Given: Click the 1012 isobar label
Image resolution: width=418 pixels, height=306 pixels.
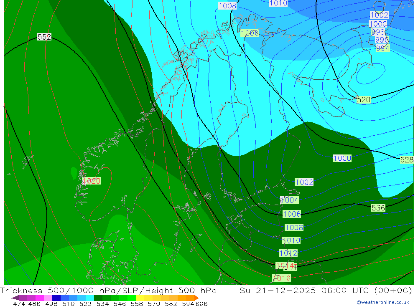Looking at the screenshot, I should 288,253.
